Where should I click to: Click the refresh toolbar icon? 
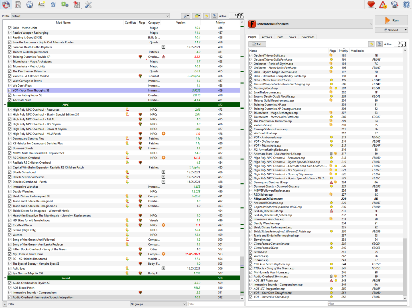pyautogui.click(x=53, y=5)
